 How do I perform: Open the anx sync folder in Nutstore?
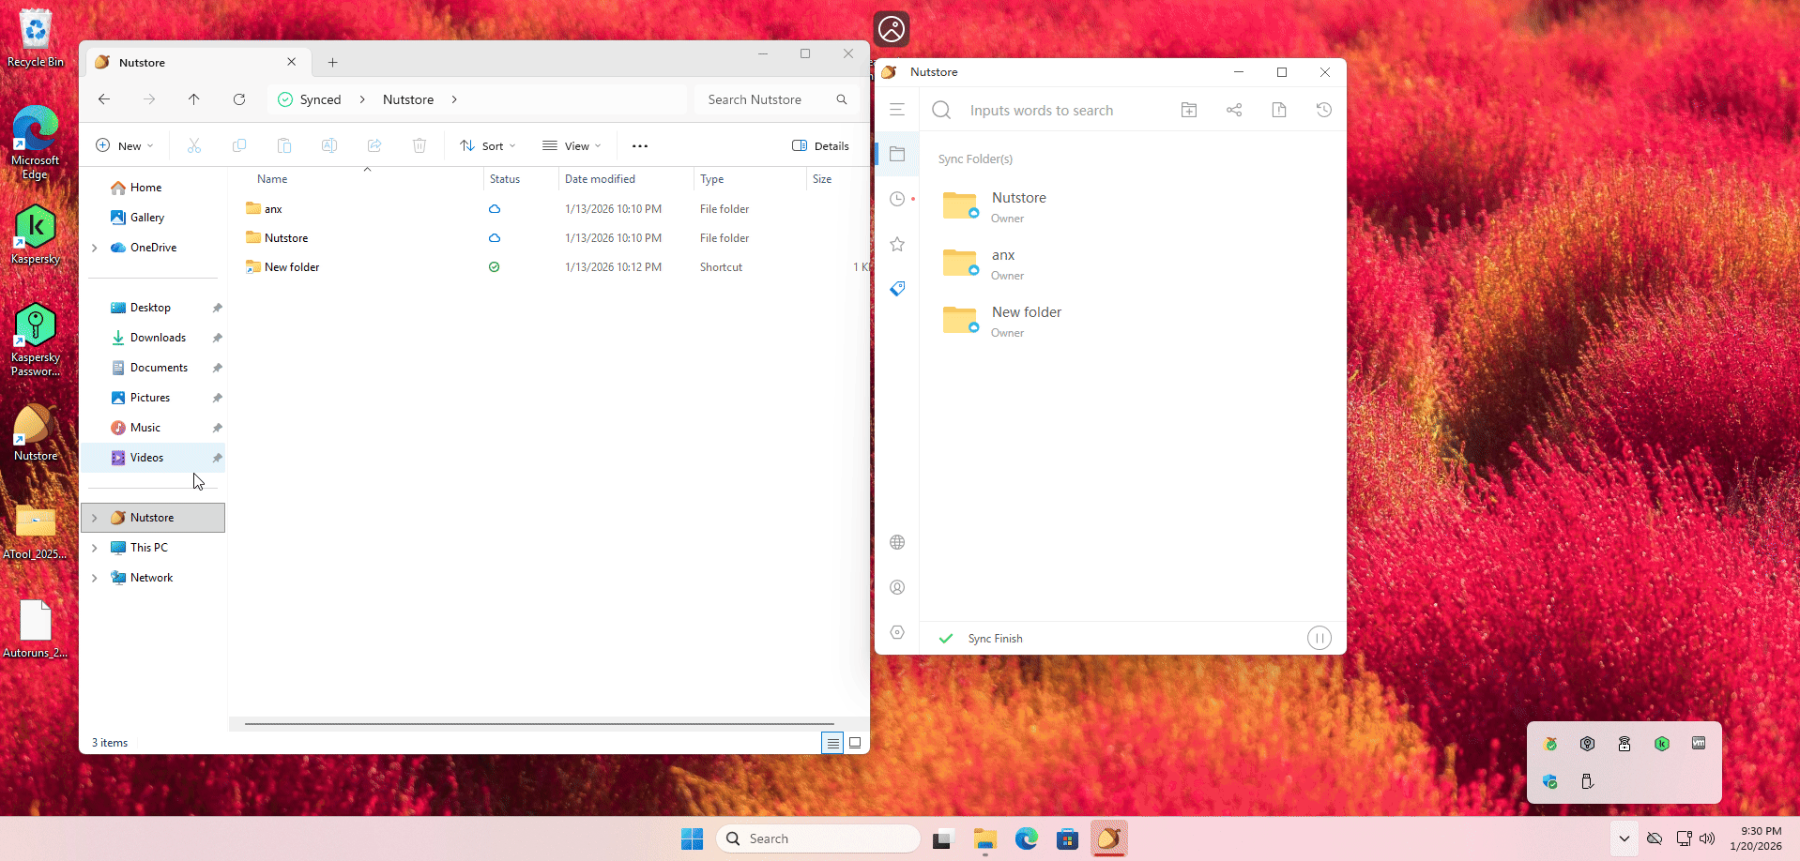click(1003, 255)
